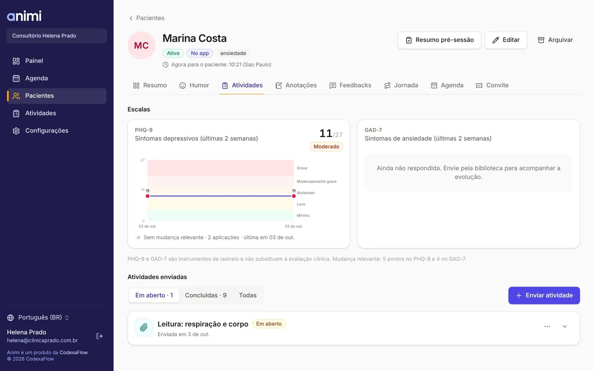Screen dimensions: 594x371
Task: Click the ansiedade tag
Action: coord(233,53)
